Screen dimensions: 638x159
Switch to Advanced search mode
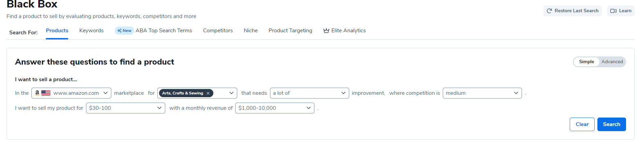coord(612,62)
